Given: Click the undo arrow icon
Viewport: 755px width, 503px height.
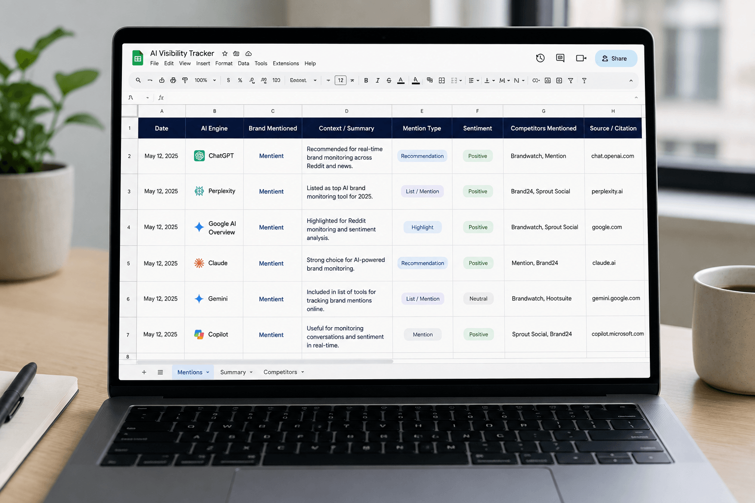Looking at the screenshot, I should (x=150, y=80).
